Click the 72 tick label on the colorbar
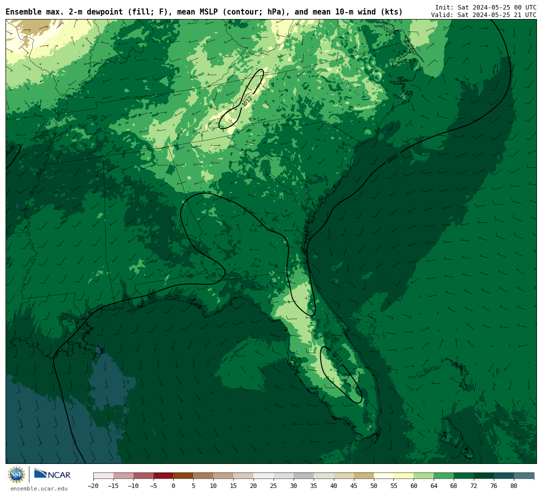This screenshot has width=542, height=495. click(x=474, y=485)
